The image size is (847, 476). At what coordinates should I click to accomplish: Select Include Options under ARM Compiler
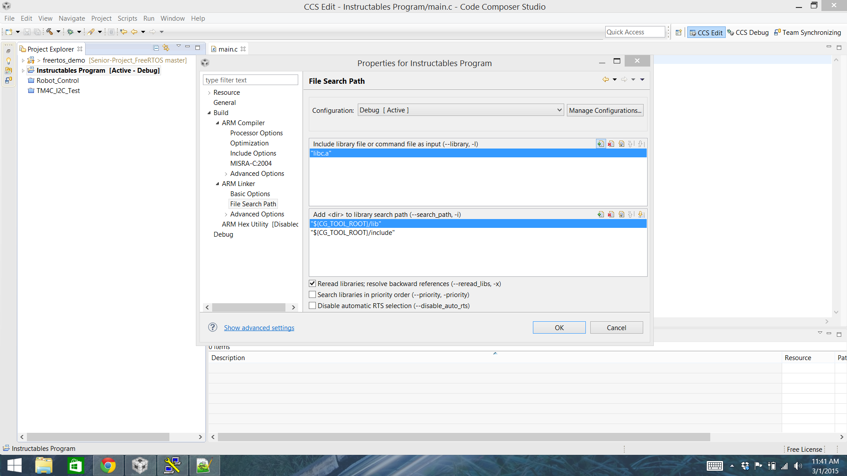coord(253,153)
